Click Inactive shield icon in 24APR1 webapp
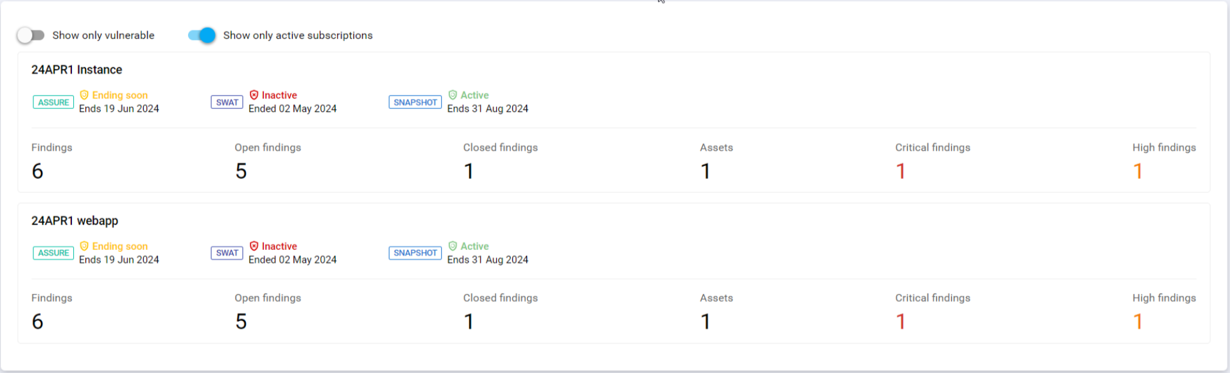Viewport: 1230px width, 373px height. [254, 246]
